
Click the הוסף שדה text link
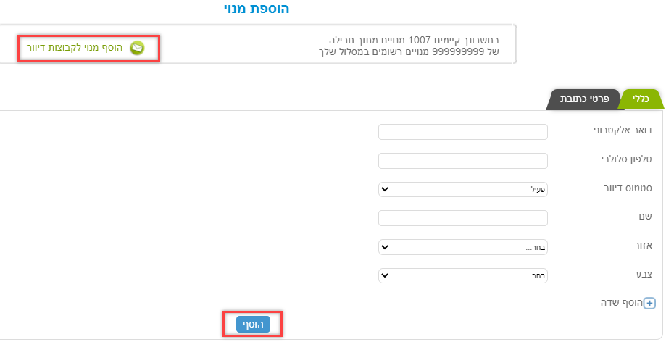coord(622,303)
